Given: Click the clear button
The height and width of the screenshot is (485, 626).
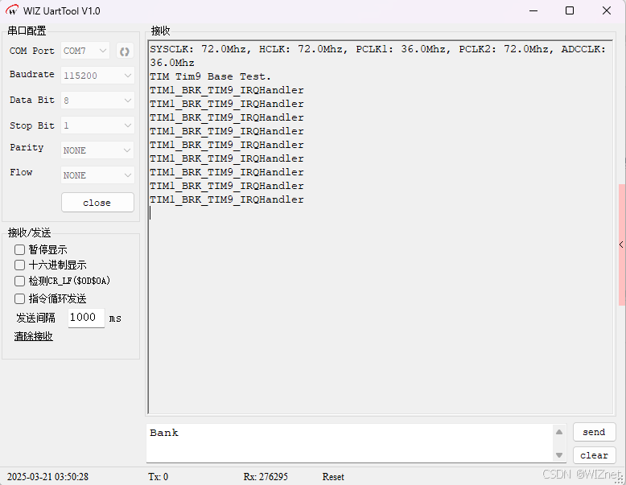Looking at the screenshot, I should click(594, 455).
